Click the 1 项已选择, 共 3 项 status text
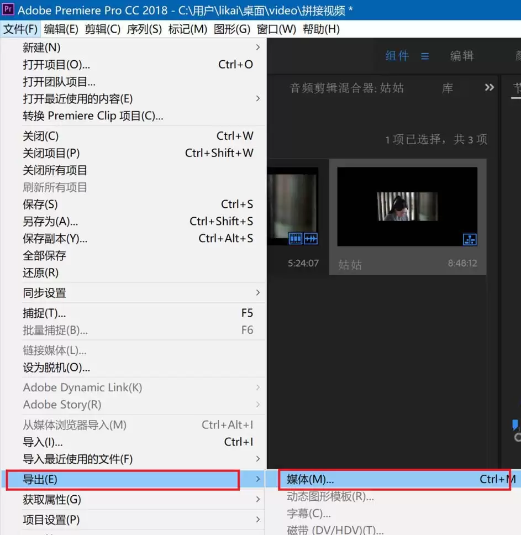Screen dimensions: 521x535 (436, 139)
